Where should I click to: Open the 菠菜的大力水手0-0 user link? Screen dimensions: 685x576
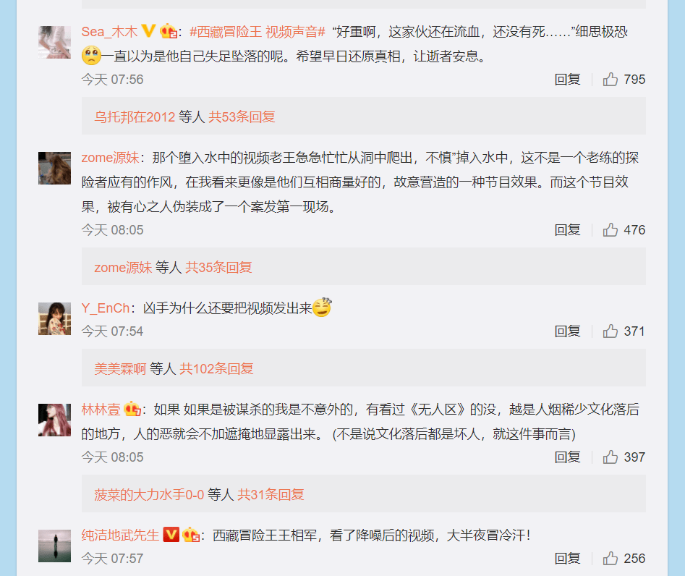point(149,494)
